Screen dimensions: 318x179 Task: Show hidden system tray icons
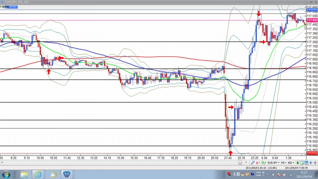(268, 175)
